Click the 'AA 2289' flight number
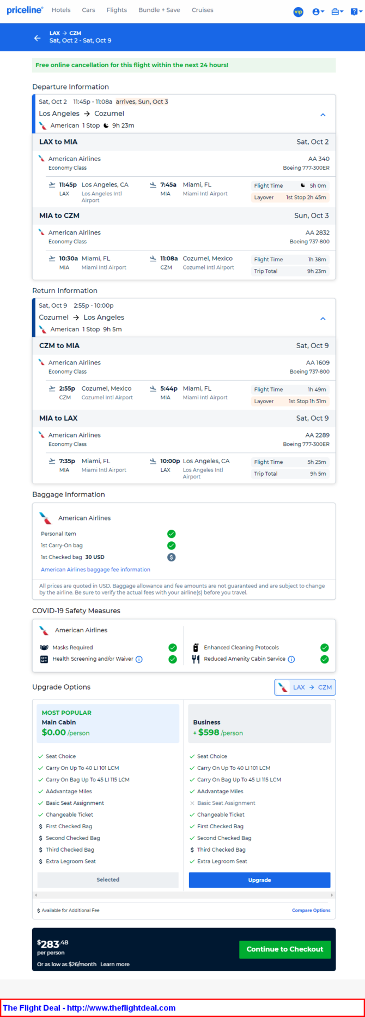The image size is (365, 1017). coord(317,435)
